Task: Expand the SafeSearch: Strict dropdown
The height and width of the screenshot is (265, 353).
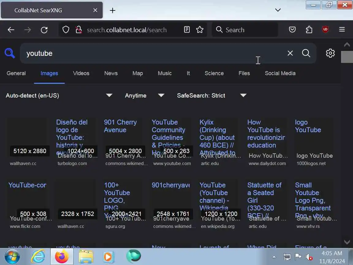Action: (212, 96)
